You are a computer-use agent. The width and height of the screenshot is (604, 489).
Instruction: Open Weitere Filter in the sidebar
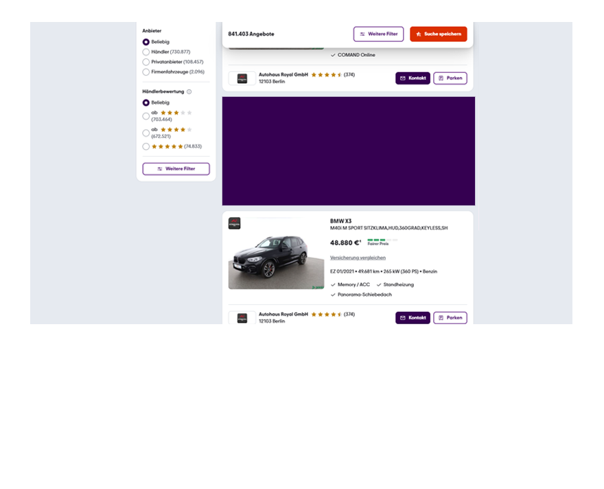[x=176, y=169]
